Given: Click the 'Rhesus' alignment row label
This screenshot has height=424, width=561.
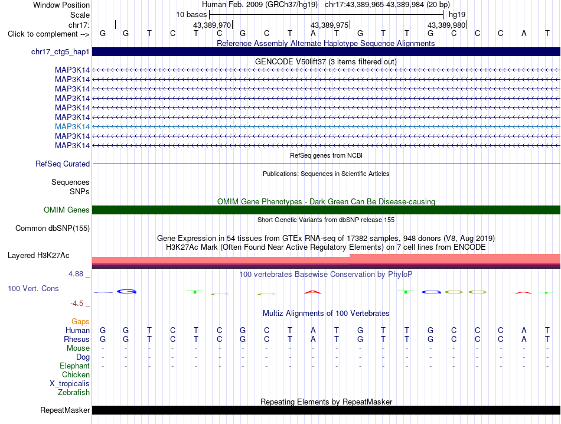Looking at the screenshot, I should [x=77, y=339].
